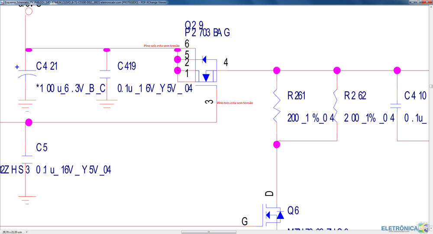Click the C410 capacitor symbol
The height and width of the screenshot is (234, 433).
click(397, 105)
